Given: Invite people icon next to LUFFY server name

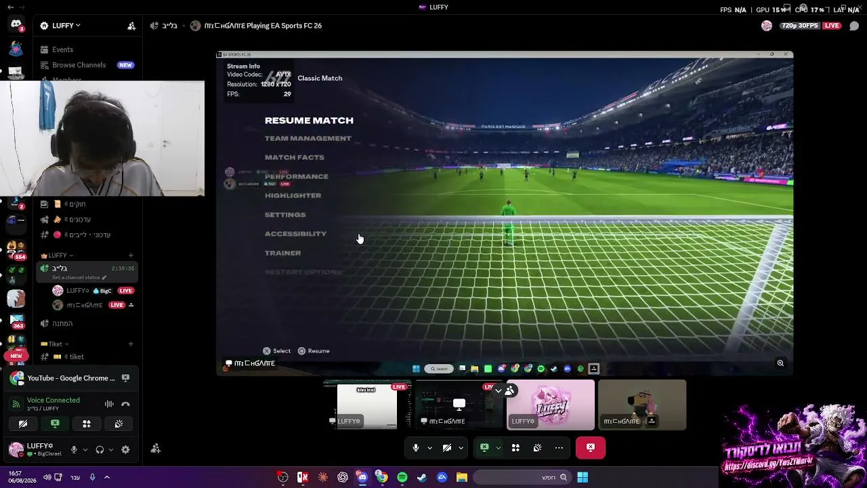Looking at the screenshot, I should (x=131, y=26).
